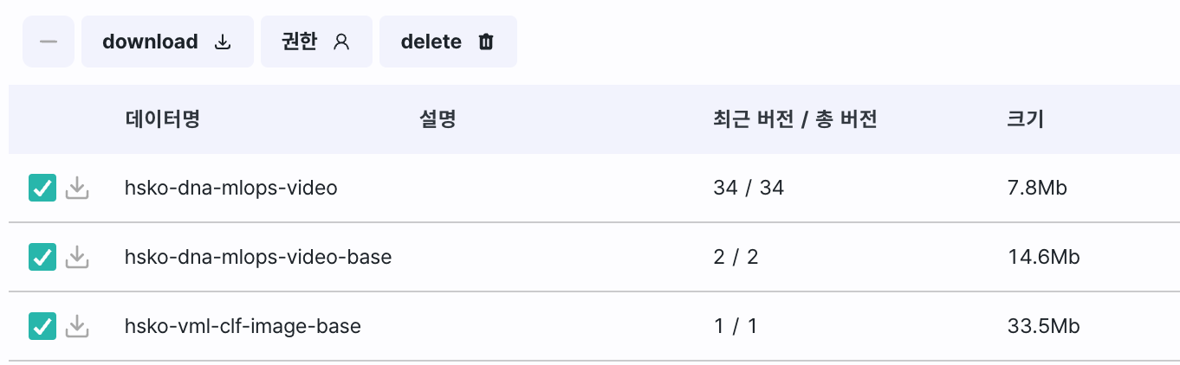Click the person icon beside 권한
The image size is (1180, 365).
(x=341, y=42)
